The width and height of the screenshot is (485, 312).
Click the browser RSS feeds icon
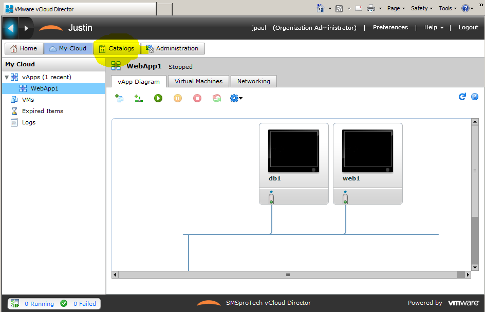pyautogui.click(x=339, y=9)
